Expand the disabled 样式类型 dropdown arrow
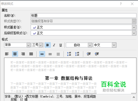The width and height of the screenshot is (138, 101). pyautogui.click(x=134, y=21)
